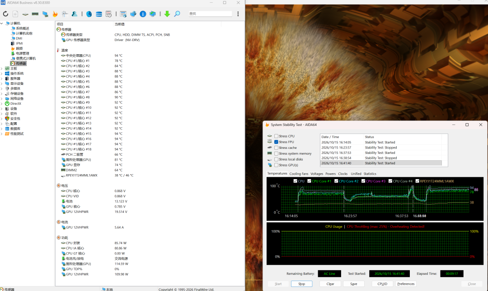The width and height of the screenshot is (488, 291).
Task: Enable the Stress GPU(s) checkbox
Action: point(277,165)
